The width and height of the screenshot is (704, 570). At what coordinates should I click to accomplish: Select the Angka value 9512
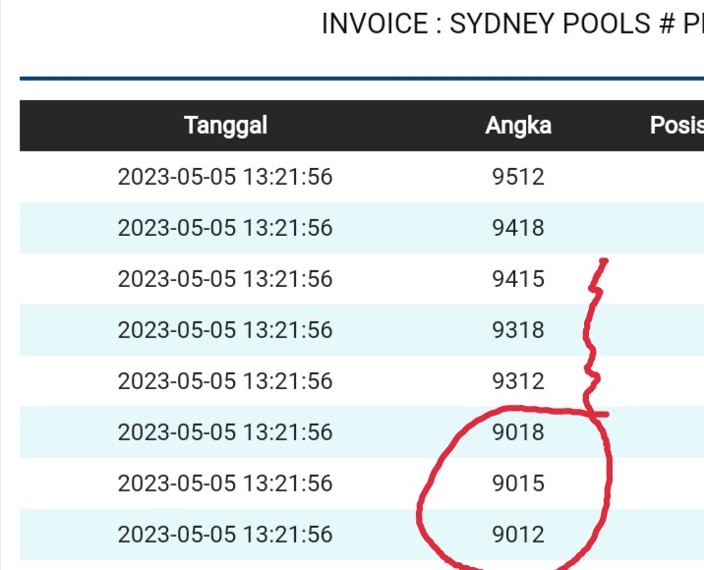click(518, 177)
